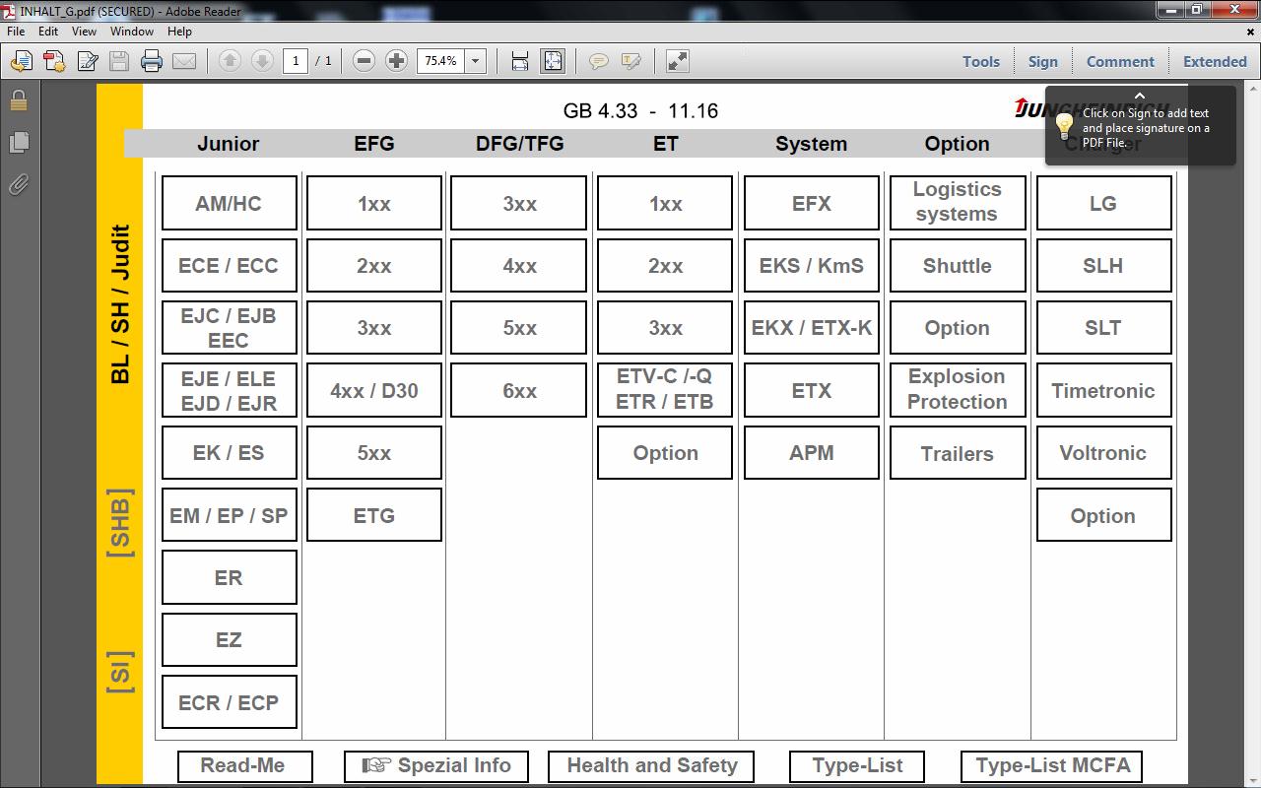Click the APM box
This screenshot has width=1261, height=788.
click(812, 453)
